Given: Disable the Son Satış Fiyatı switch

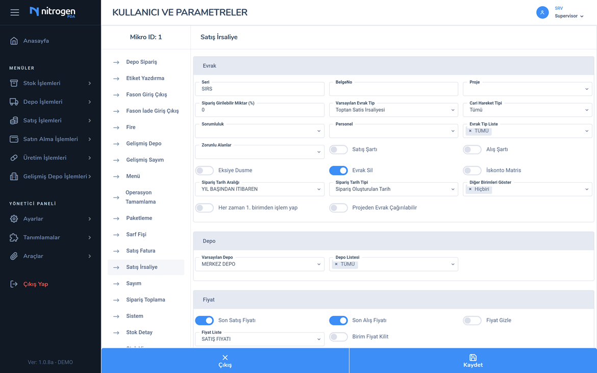Looking at the screenshot, I should pyautogui.click(x=205, y=320).
